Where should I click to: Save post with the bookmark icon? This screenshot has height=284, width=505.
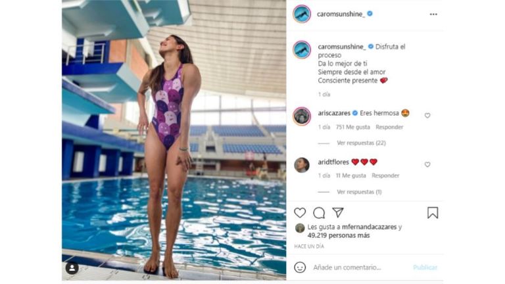click(x=433, y=213)
